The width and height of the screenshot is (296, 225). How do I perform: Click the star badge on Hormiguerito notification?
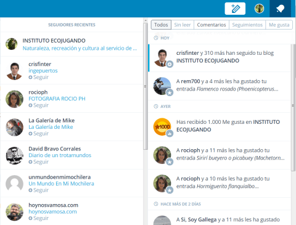click(x=170, y=190)
